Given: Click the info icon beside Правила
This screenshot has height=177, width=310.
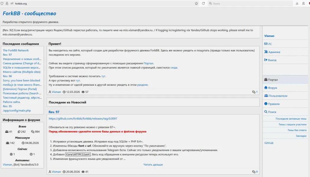Looking at the screenshot, I should click(x=266, y=104).
